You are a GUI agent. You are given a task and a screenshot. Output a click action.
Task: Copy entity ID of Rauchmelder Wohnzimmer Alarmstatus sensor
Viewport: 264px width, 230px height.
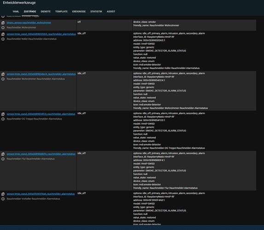(3, 75)
